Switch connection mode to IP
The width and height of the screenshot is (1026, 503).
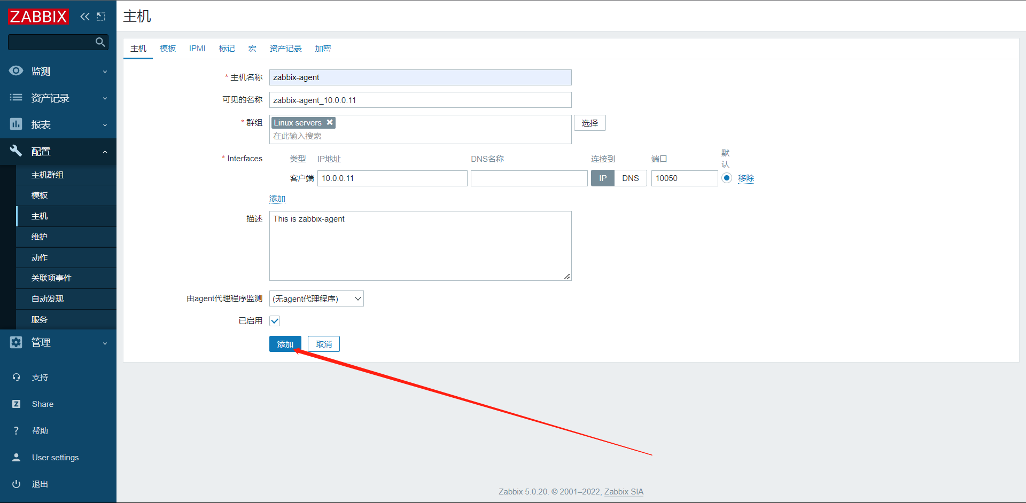pos(603,178)
